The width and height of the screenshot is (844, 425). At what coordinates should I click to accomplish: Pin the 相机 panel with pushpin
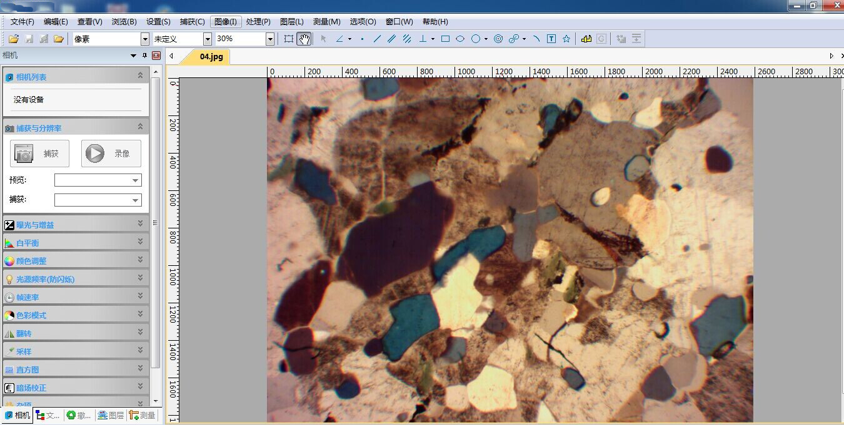tap(145, 56)
